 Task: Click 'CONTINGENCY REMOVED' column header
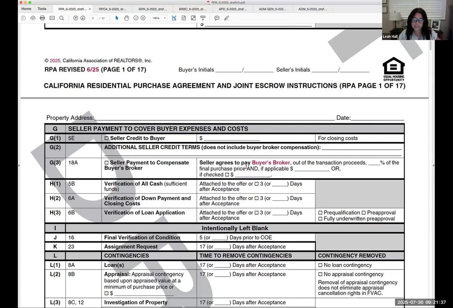[352, 256]
